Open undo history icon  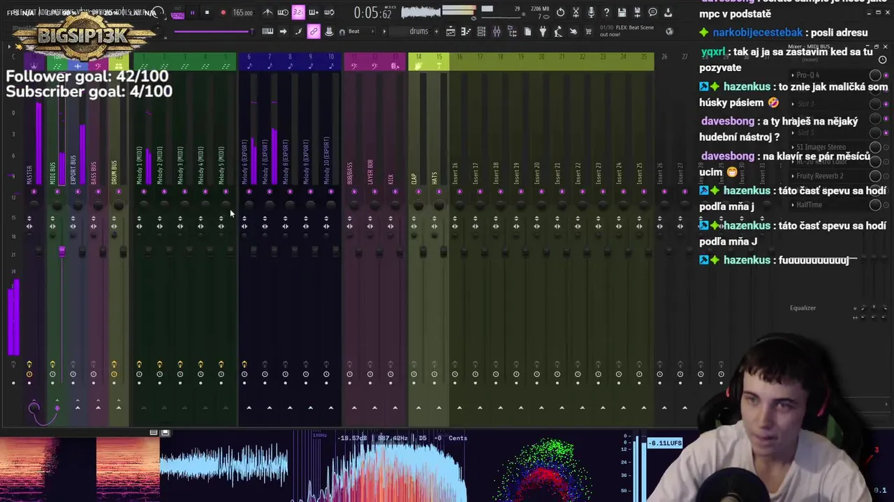(560, 13)
